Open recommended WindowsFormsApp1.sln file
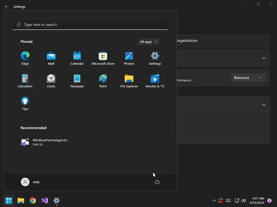277x207 pixels. (x=44, y=142)
